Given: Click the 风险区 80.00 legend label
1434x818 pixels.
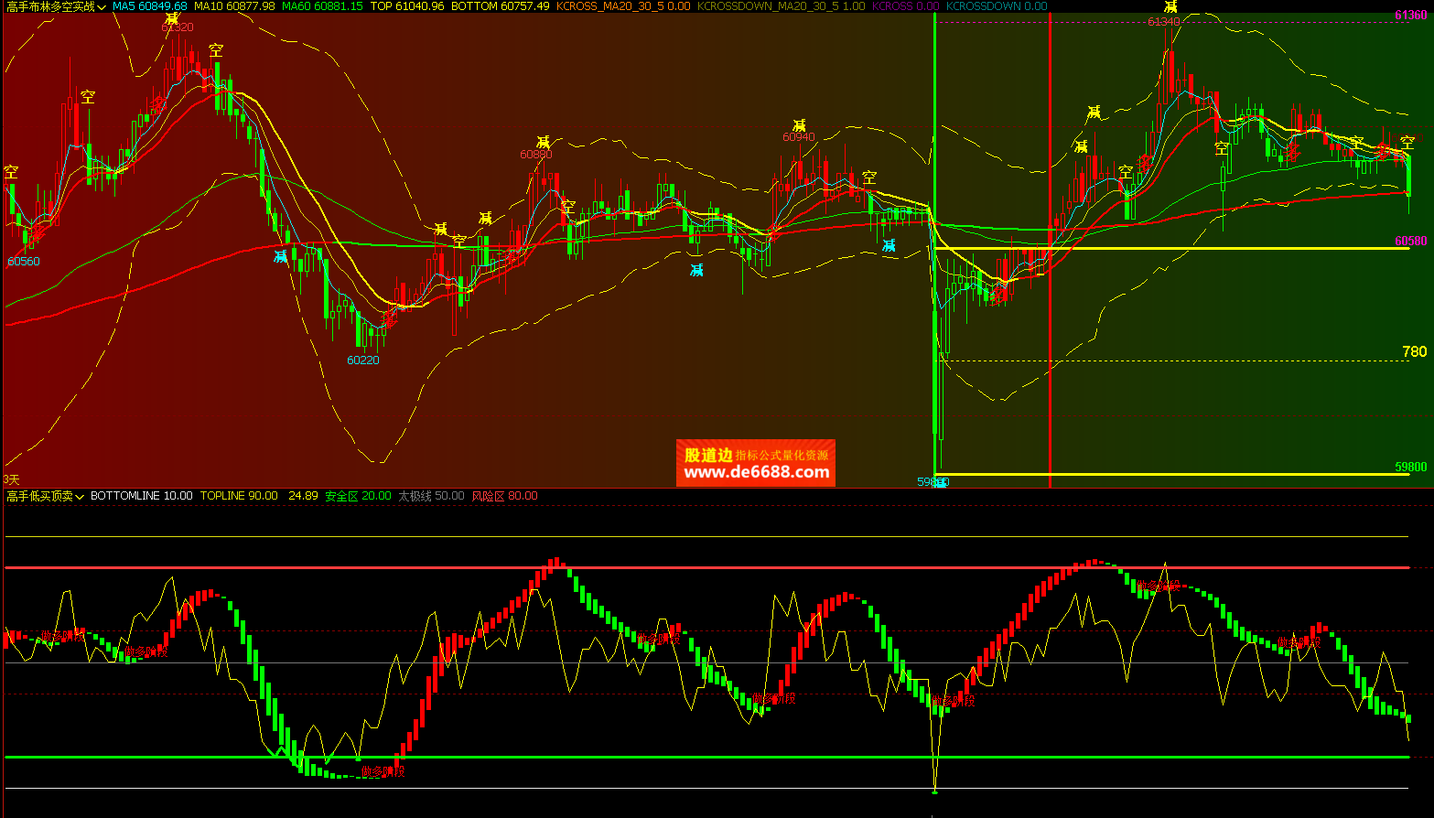Looking at the screenshot, I should pos(504,496).
